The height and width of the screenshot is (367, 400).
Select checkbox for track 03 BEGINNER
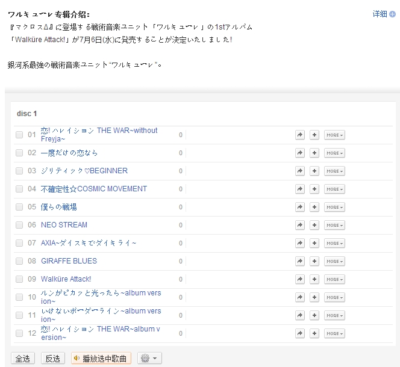[19, 171]
